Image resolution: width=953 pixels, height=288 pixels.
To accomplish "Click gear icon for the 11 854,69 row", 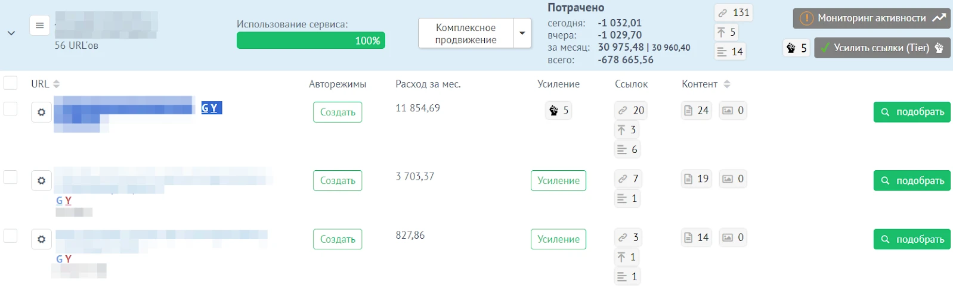I will pyautogui.click(x=41, y=112).
